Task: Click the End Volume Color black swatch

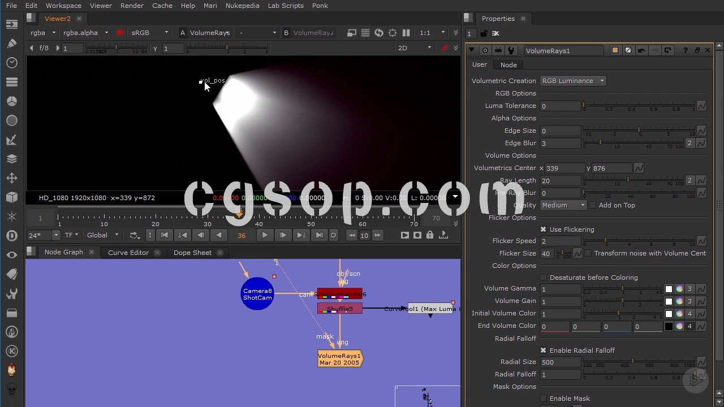Action: pyautogui.click(x=669, y=326)
